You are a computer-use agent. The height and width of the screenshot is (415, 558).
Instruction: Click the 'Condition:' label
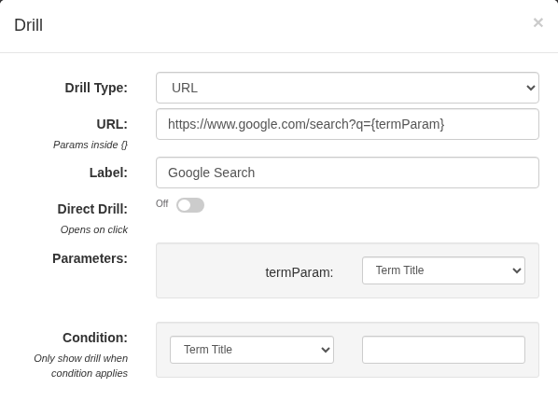pos(95,338)
